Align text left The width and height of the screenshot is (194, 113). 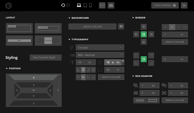[x=78, y=70]
